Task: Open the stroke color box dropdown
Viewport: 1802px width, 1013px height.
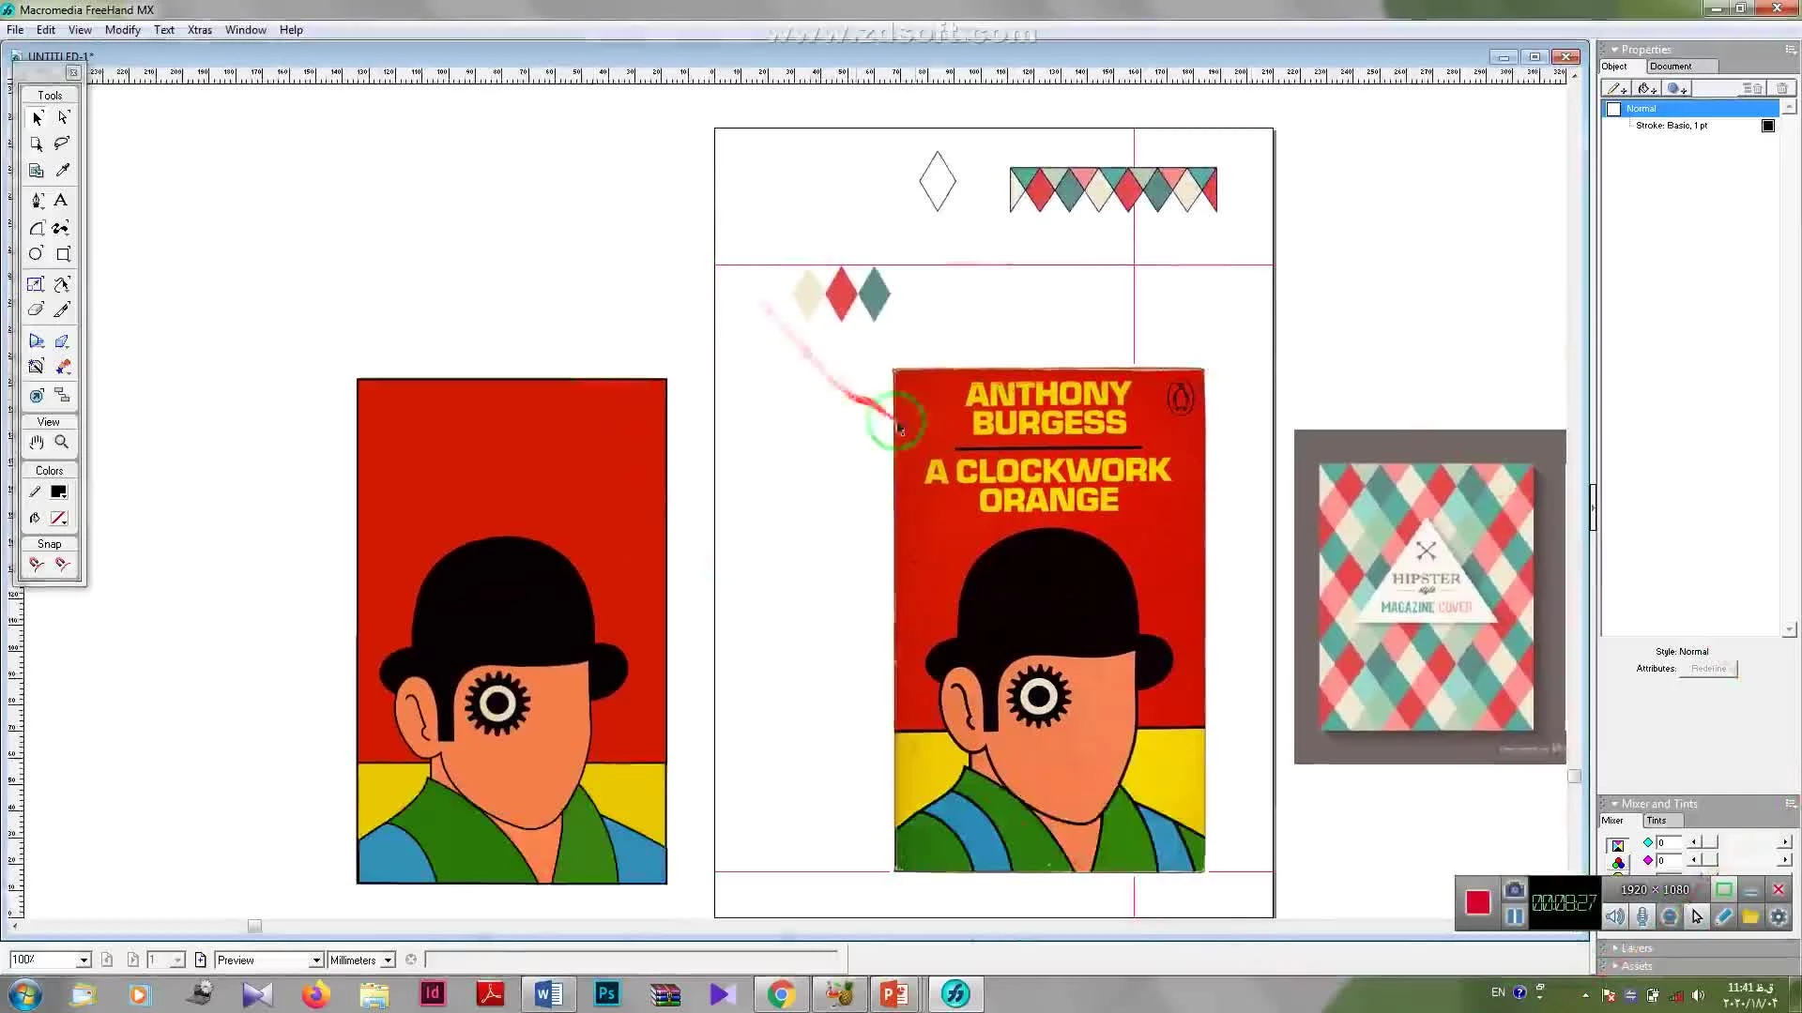Action: (x=59, y=492)
